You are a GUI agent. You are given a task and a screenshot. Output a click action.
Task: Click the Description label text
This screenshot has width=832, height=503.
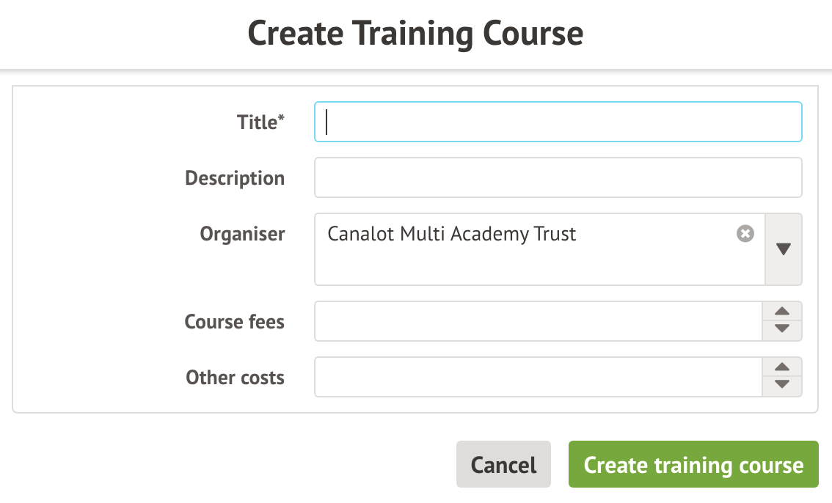pyautogui.click(x=235, y=178)
